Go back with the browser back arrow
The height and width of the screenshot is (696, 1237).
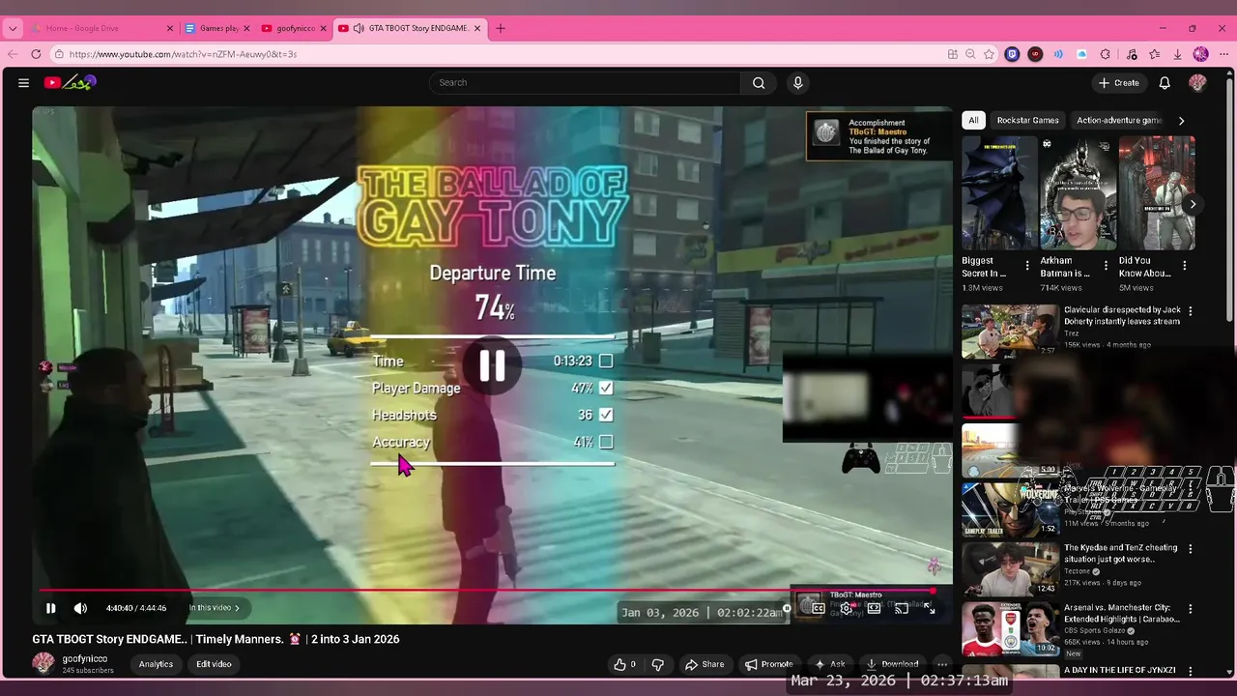coord(13,54)
